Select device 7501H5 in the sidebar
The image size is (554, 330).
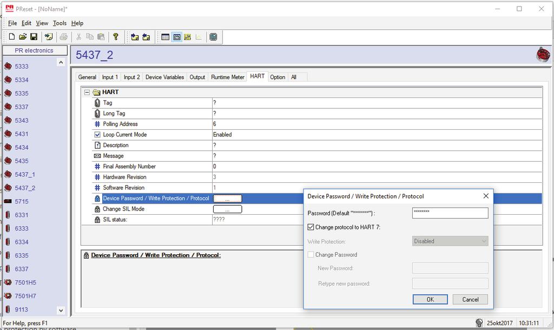click(x=25, y=282)
